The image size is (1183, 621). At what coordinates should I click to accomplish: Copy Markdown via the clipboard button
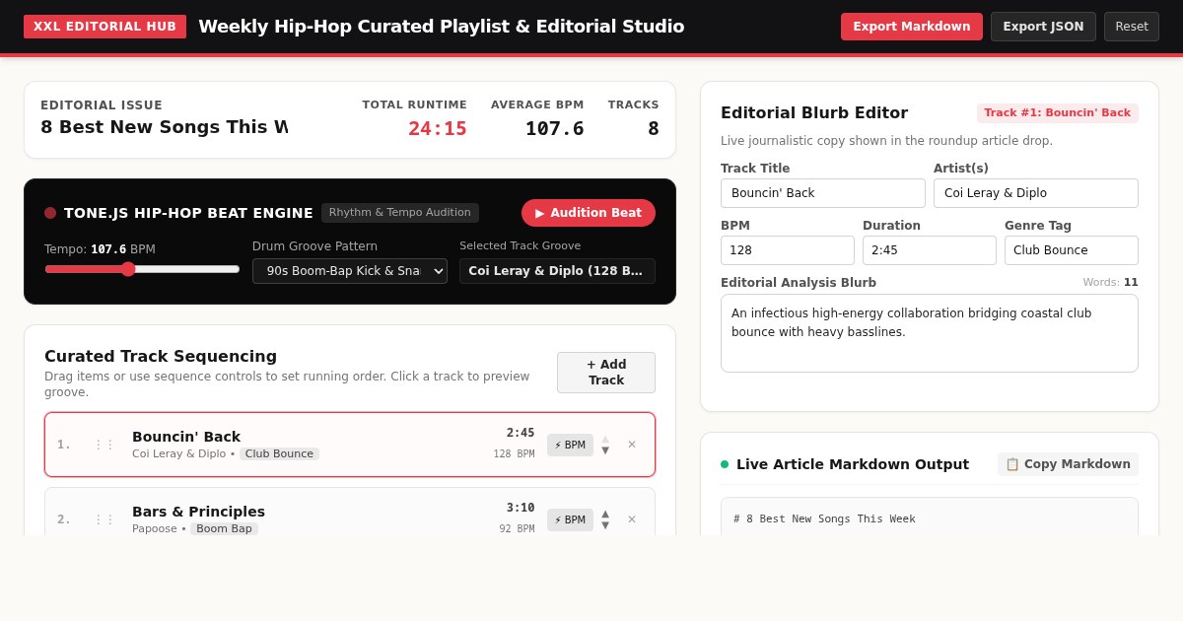click(x=1068, y=464)
